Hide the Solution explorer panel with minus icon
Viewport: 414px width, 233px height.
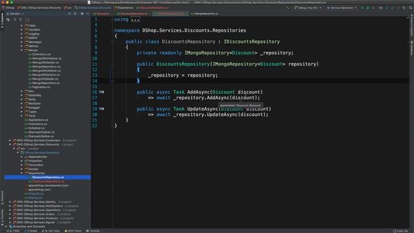point(88,14)
